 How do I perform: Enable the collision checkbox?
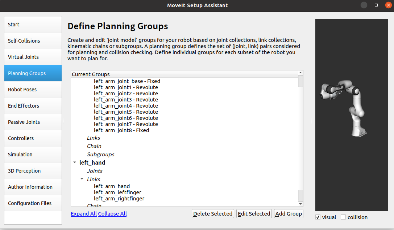click(343, 217)
